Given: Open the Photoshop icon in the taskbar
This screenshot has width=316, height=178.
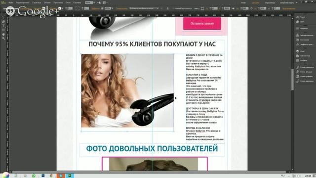Looking at the screenshot, I should click(43, 176).
